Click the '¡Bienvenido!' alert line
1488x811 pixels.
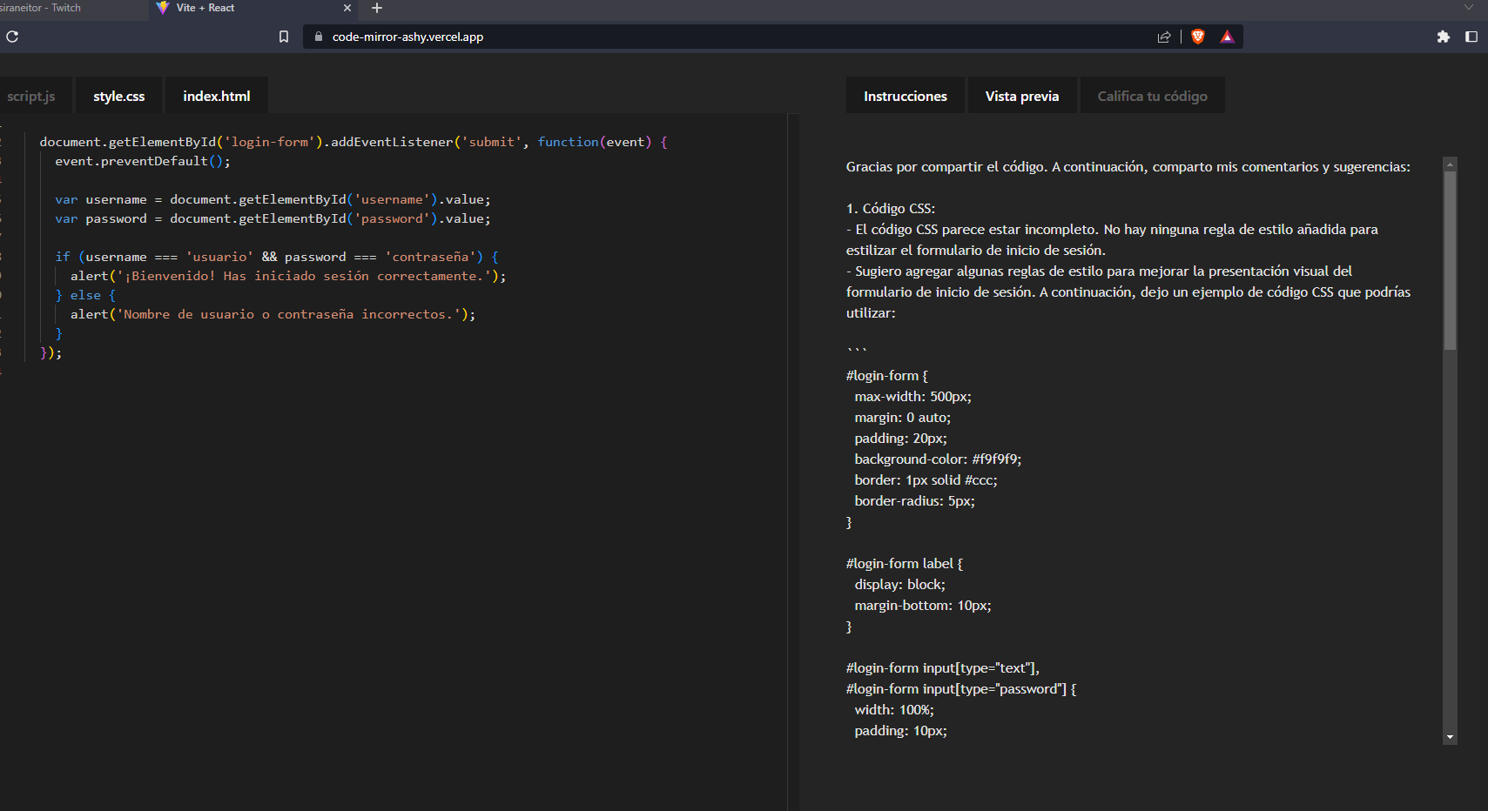click(x=288, y=276)
